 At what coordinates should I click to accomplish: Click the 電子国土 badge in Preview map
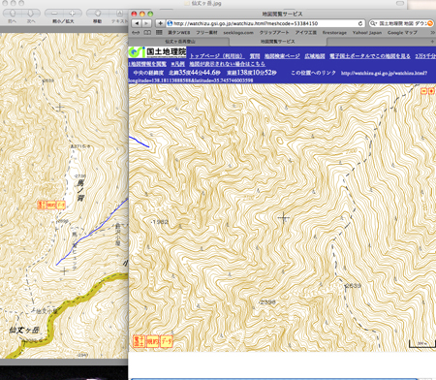(42, 205)
